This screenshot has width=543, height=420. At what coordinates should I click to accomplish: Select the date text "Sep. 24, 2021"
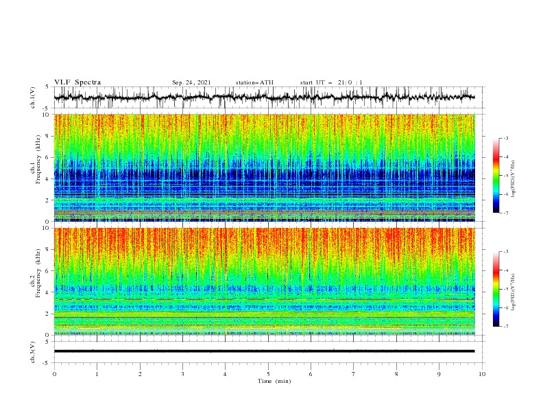pos(191,82)
